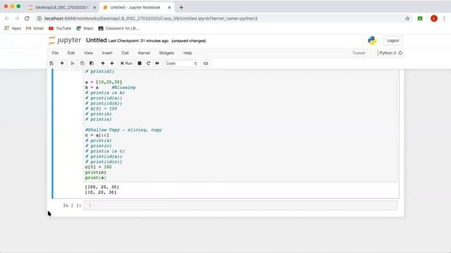The height and width of the screenshot is (253, 451).
Task: Paste cells below using the toolbar icon
Action: 92,63
